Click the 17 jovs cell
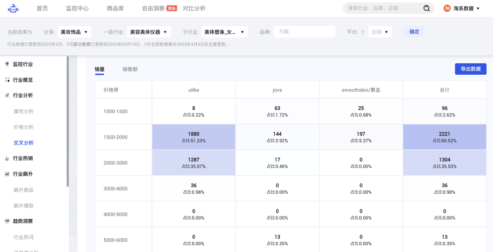 pos(278,163)
